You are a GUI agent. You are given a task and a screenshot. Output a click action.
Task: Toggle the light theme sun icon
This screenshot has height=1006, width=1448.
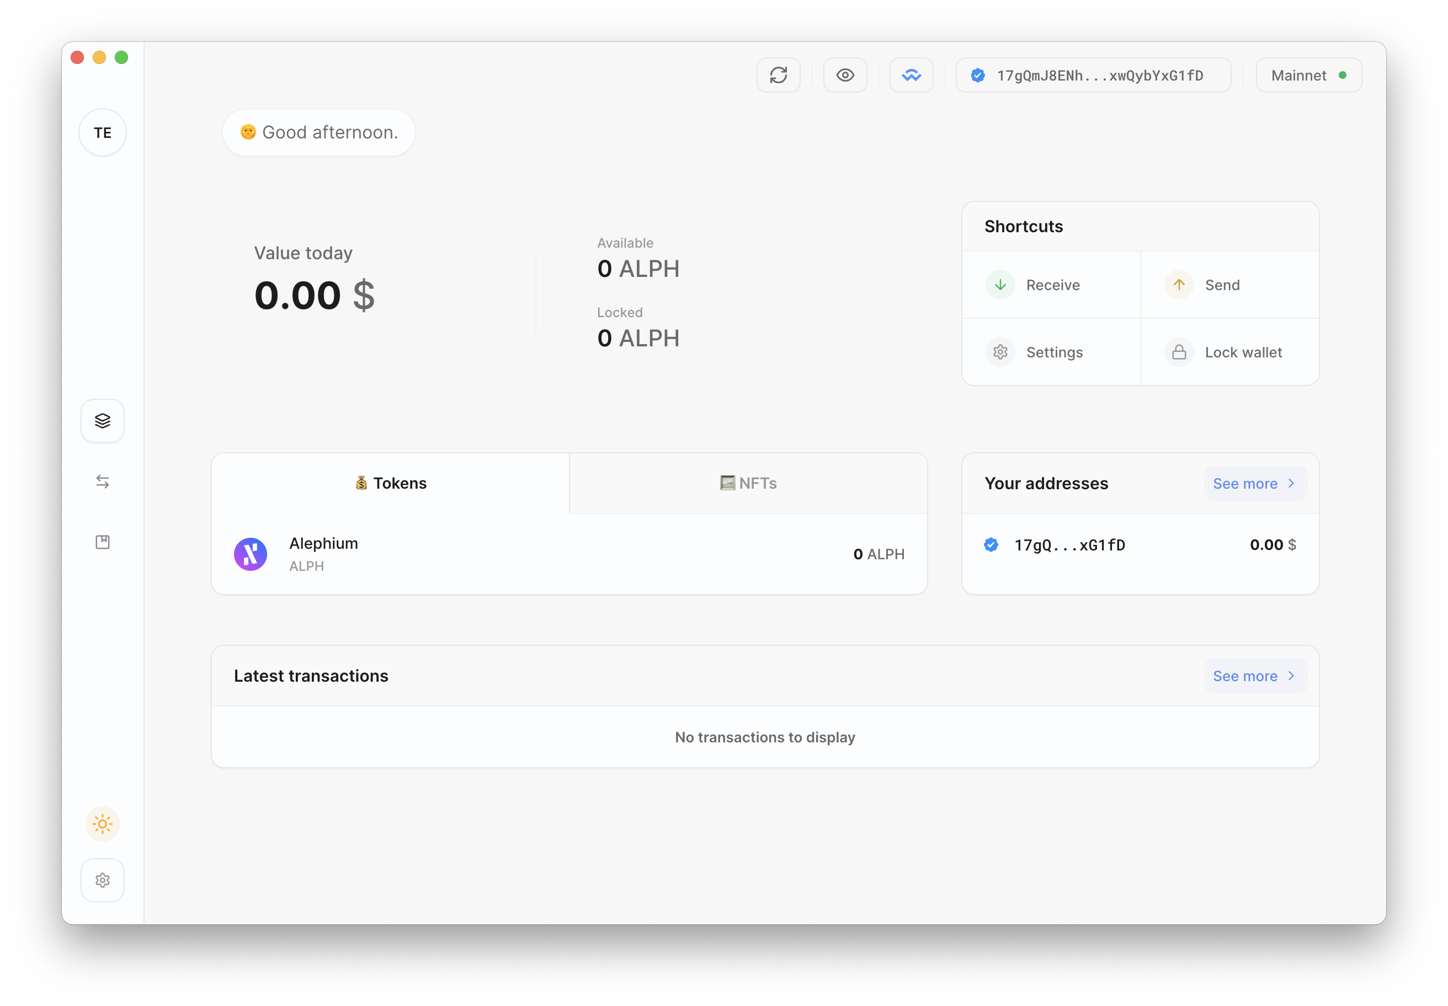click(103, 824)
